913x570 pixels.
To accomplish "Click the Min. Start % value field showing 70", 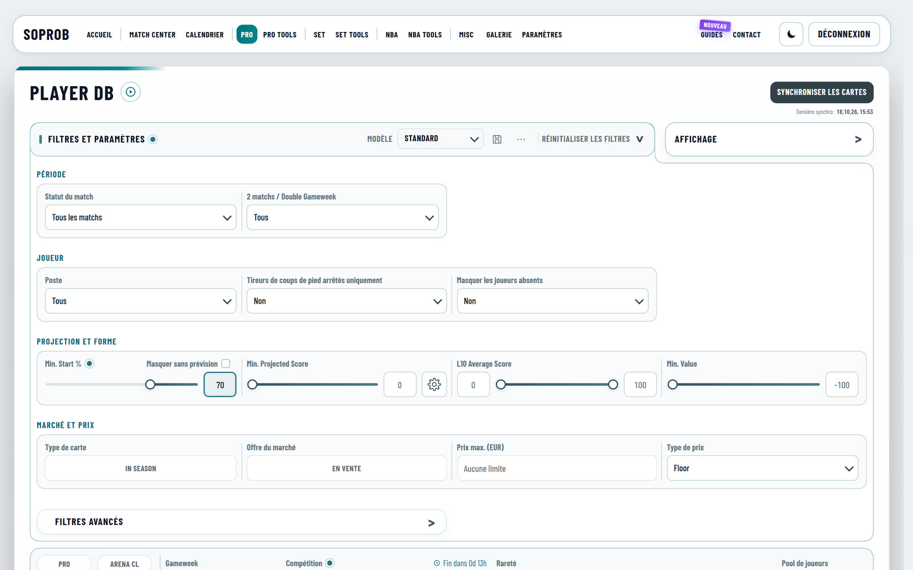I will 220,385.
